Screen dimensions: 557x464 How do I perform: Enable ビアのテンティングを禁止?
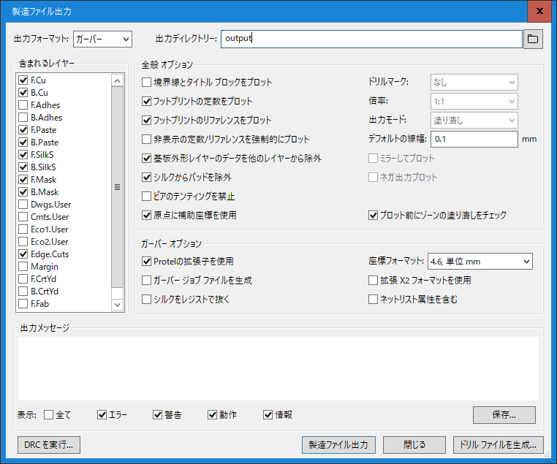pyautogui.click(x=146, y=197)
